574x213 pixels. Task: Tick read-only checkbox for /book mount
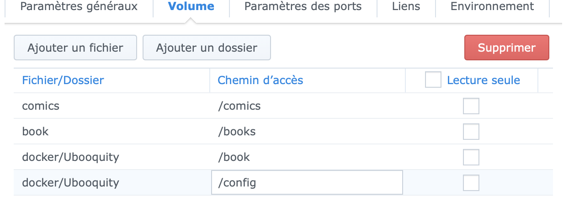471,157
